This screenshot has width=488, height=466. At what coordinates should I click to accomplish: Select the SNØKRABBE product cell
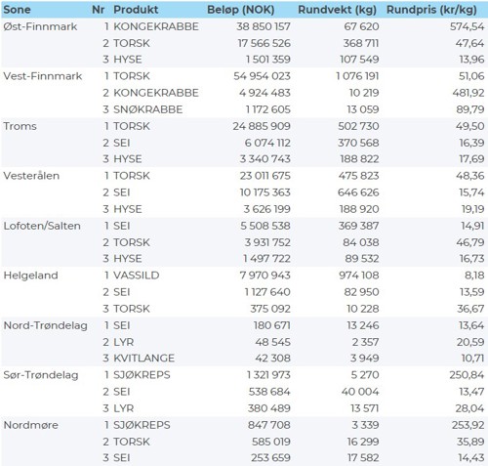(x=148, y=109)
